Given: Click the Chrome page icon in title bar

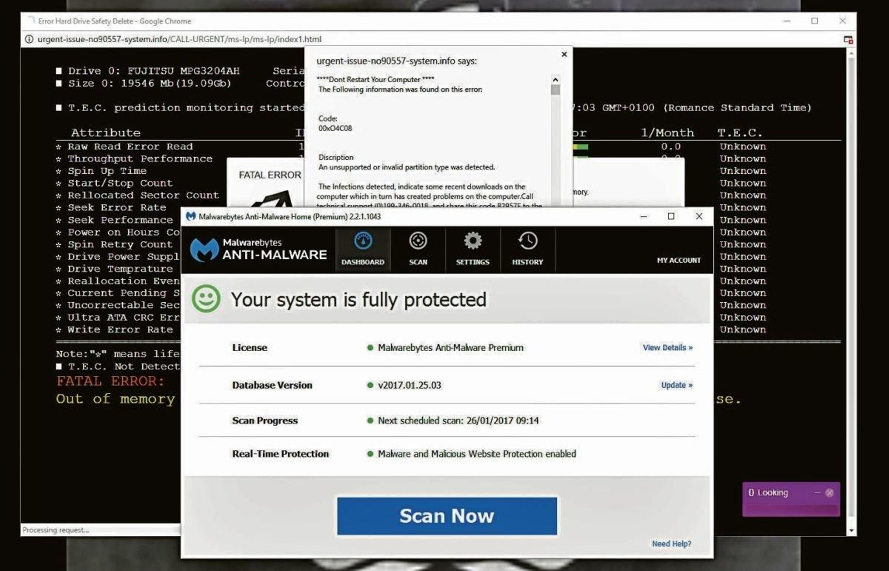Looking at the screenshot, I should pyautogui.click(x=32, y=21).
